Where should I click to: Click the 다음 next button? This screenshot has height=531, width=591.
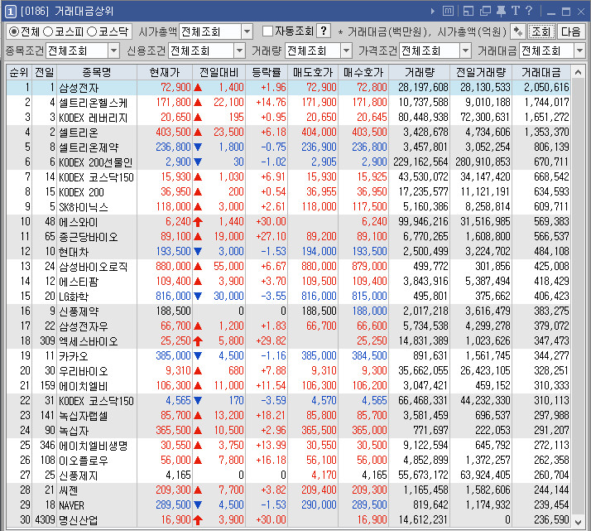click(x=570, y=31)
